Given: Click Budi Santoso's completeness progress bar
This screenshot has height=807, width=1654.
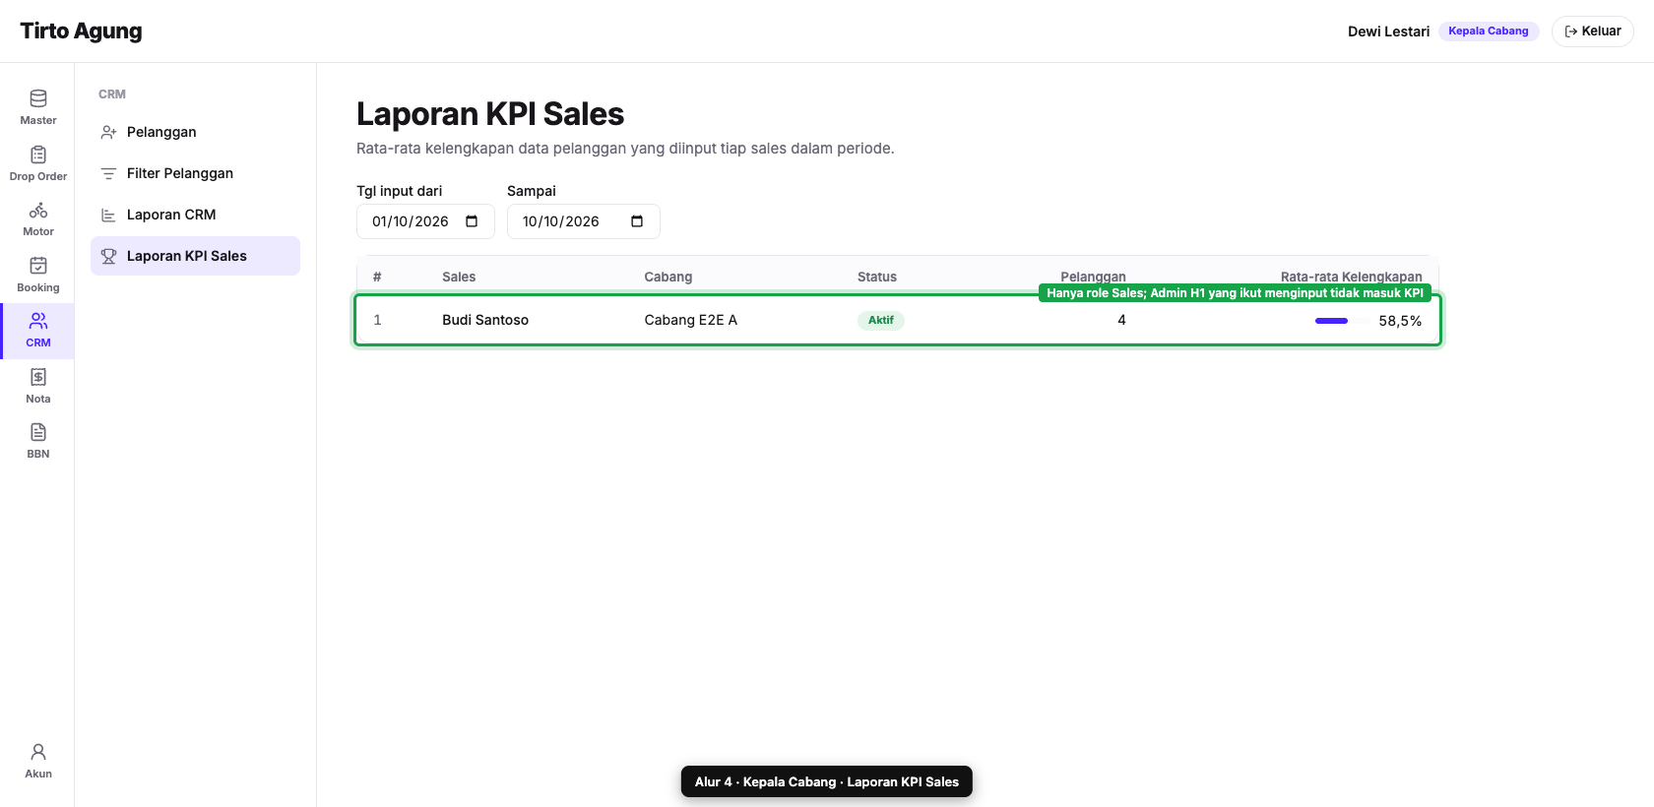Looking at the screenshot, I should click(1341, 321).
